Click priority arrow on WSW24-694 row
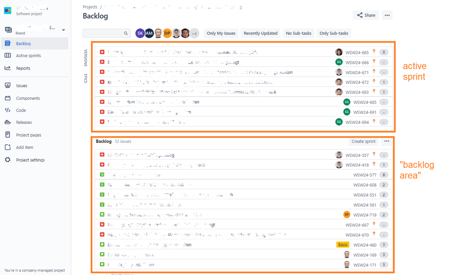This screenshot has height=275, width=453. (374, 122)
